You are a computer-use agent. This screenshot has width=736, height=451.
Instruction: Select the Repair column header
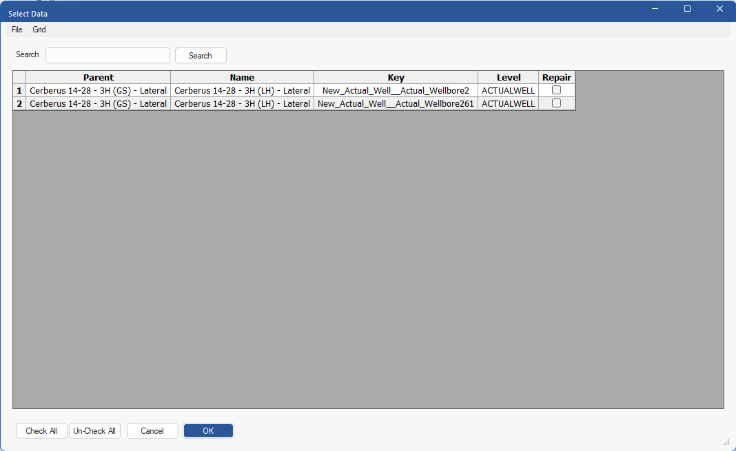557,77
